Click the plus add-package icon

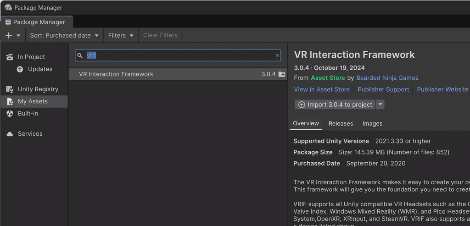(9, 35)
